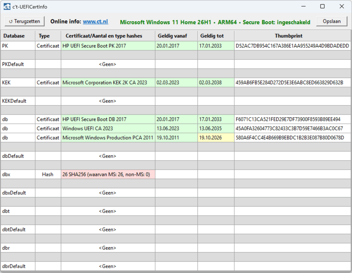Select Microsoft Windows Production PCA 2011 cell
Viewport: 352px width, 273px height.
(x=108, y=138)
